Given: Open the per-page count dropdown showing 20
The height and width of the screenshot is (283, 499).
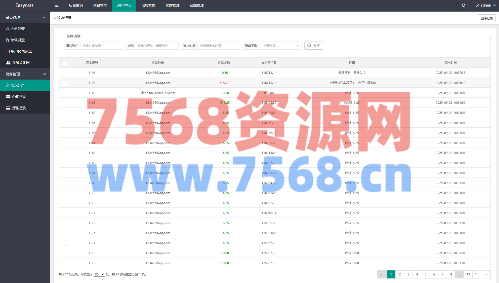Looking at the screenshot, I should click(99, 274).
